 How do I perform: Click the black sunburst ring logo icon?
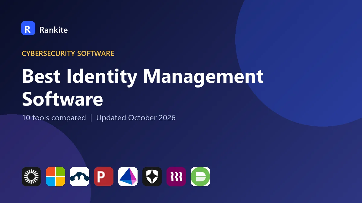click(31, 177)
